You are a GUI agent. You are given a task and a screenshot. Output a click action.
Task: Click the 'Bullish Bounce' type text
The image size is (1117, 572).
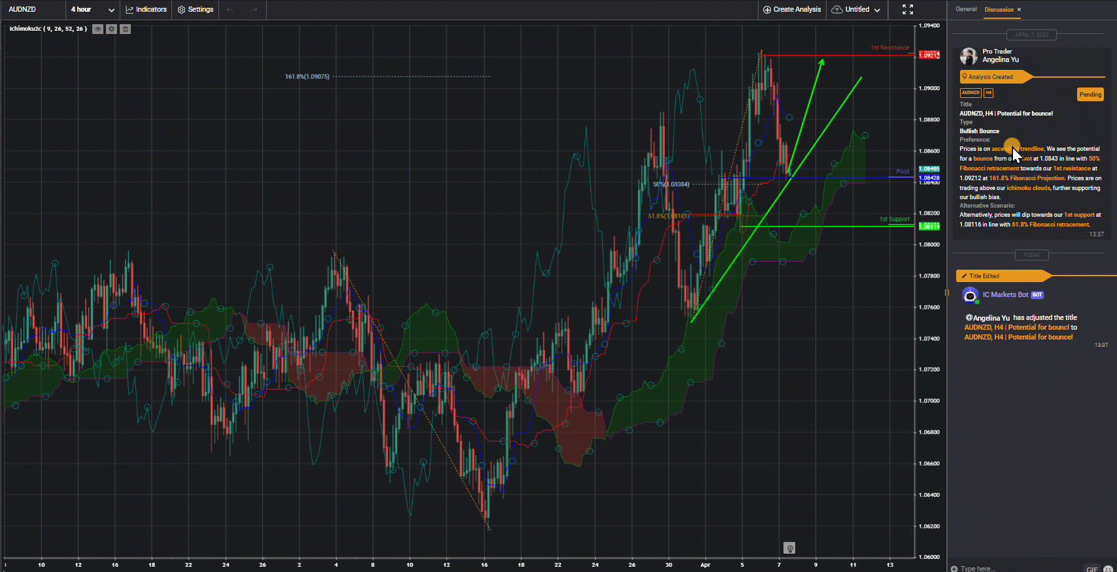[979, 131]
